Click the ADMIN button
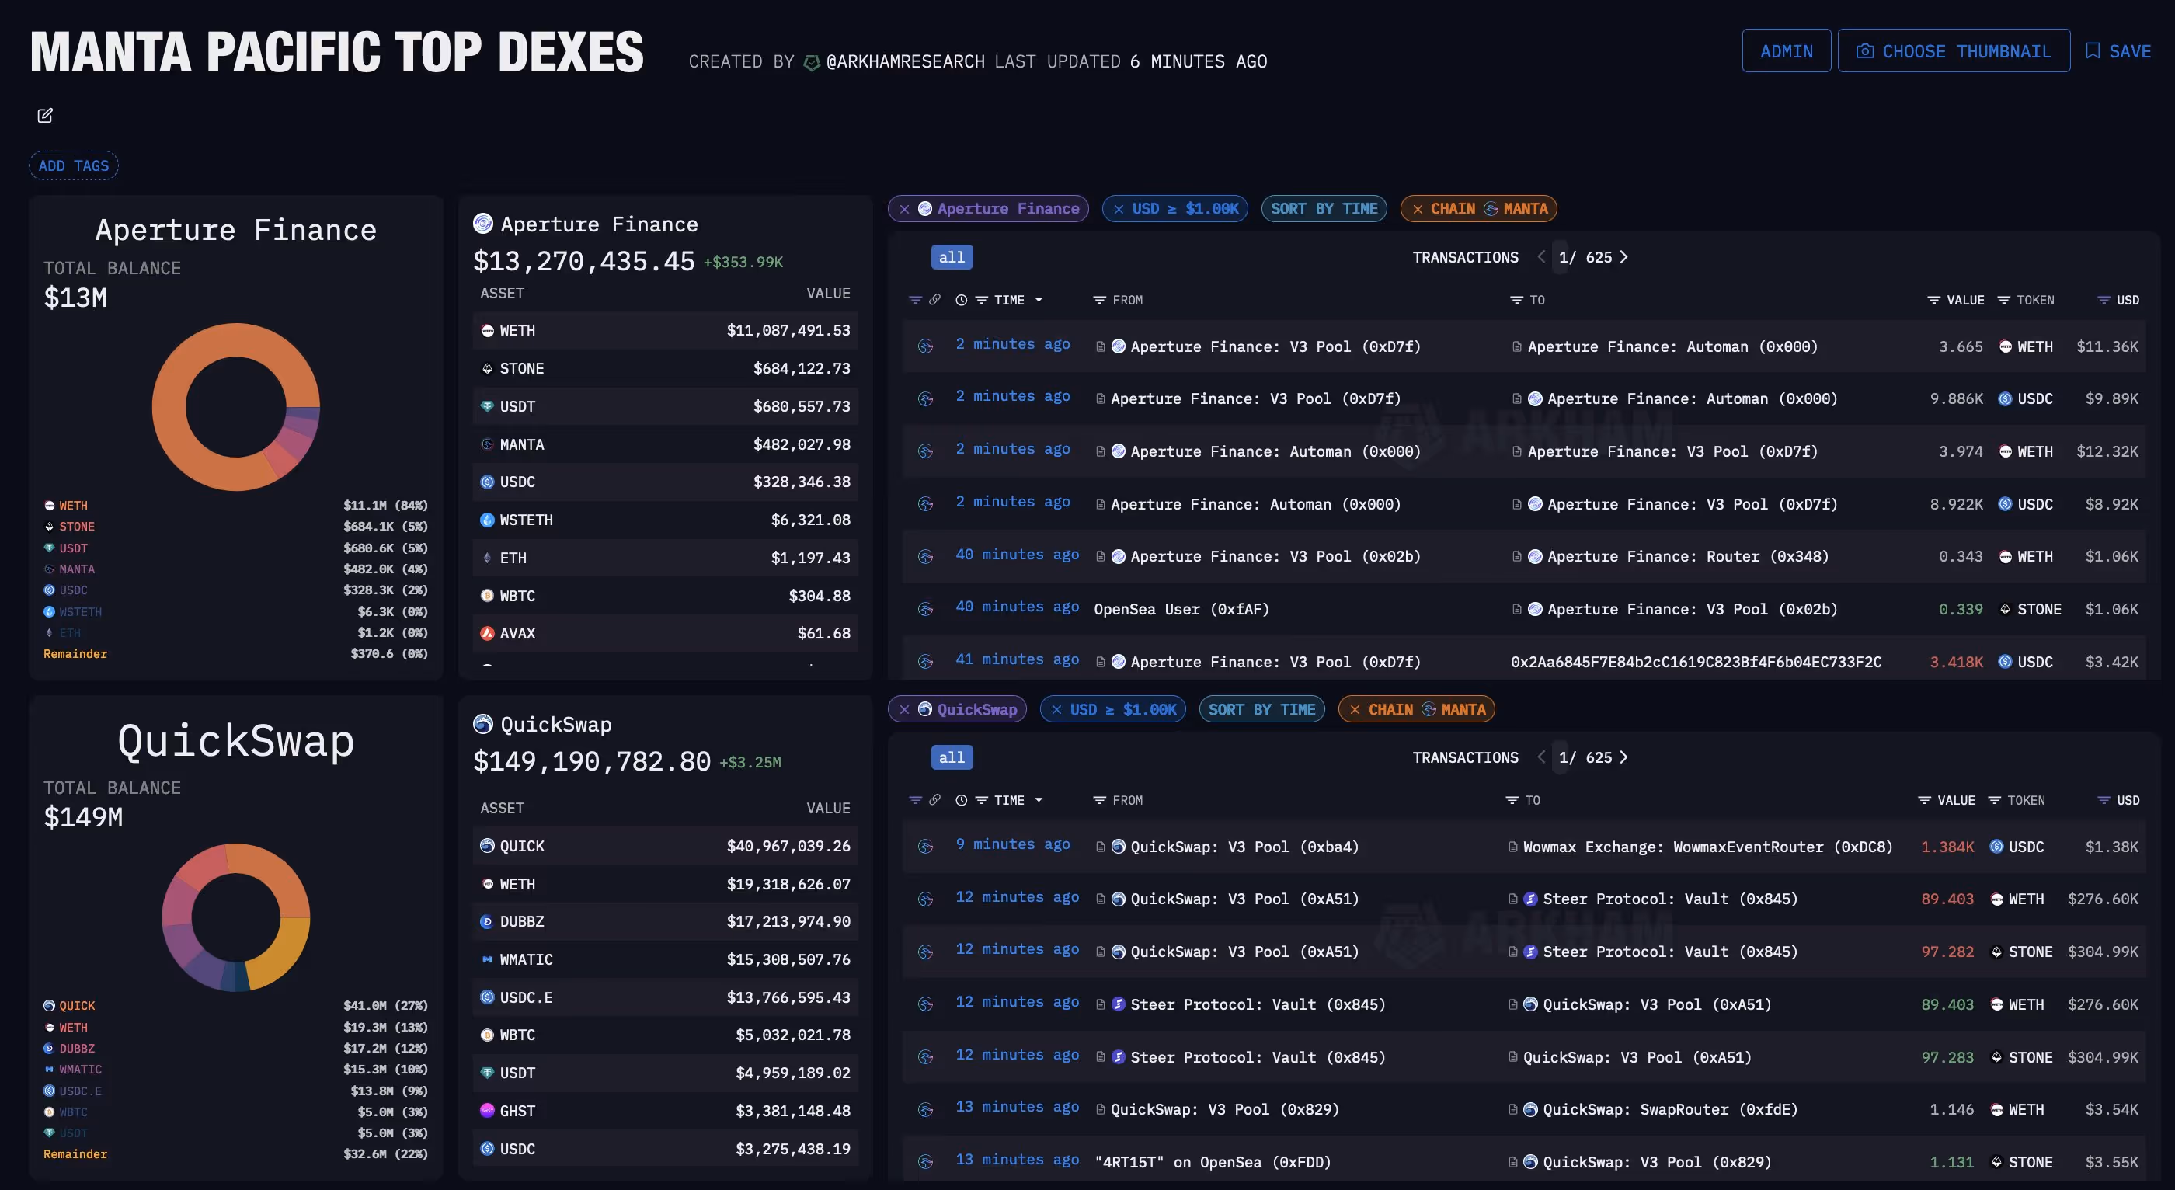This screenshot has height=1190, width=2175. click(1786, 51)
